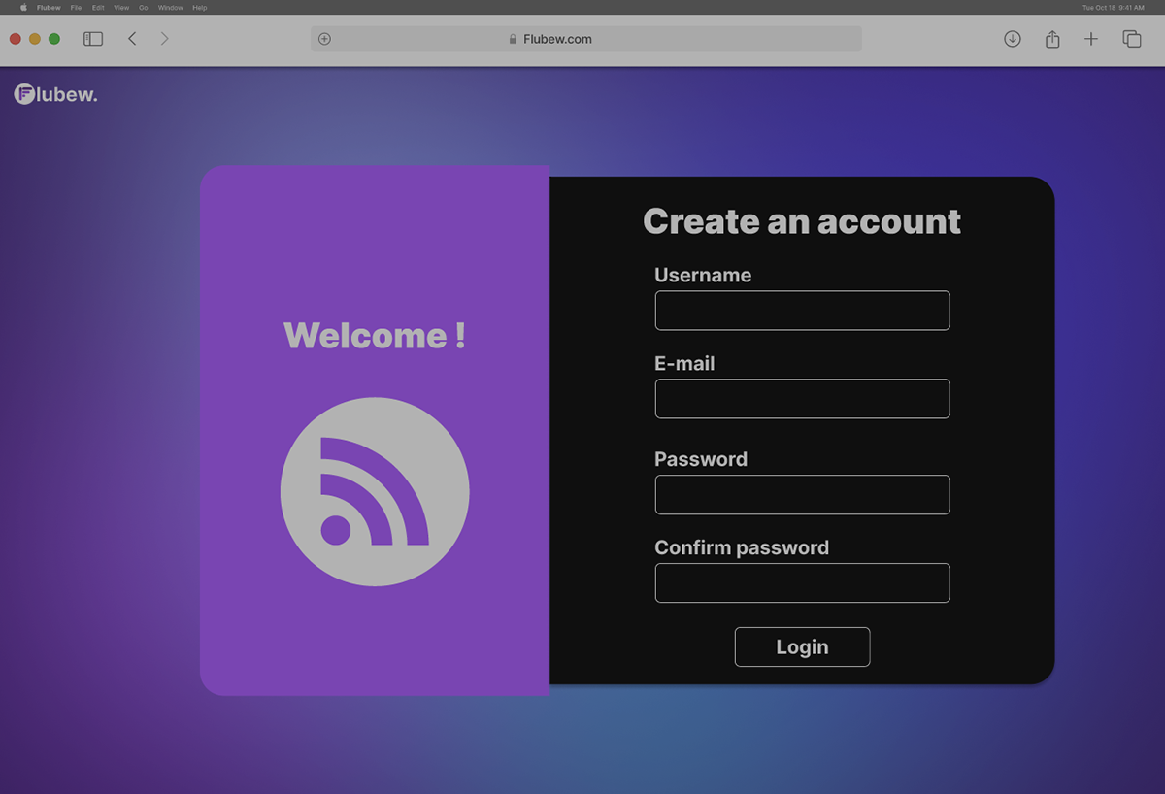Click the 'E-mail' label
The image size is (1165, 794).
pyautogui.click(x=684, y=363)
